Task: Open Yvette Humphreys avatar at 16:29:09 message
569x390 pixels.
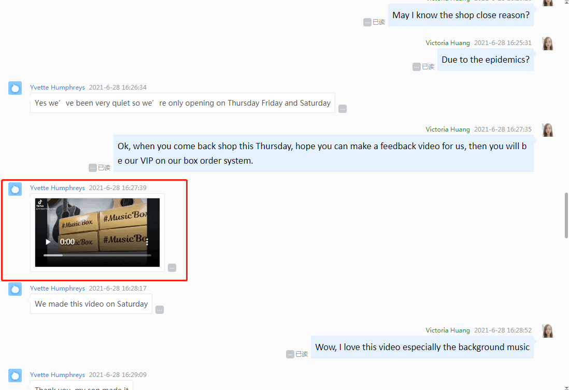Action: (15, 375)
